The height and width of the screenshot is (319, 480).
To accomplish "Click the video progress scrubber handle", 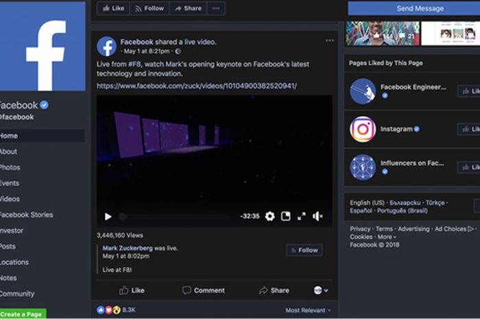I will pyautogui.click(x=123, y=217).
